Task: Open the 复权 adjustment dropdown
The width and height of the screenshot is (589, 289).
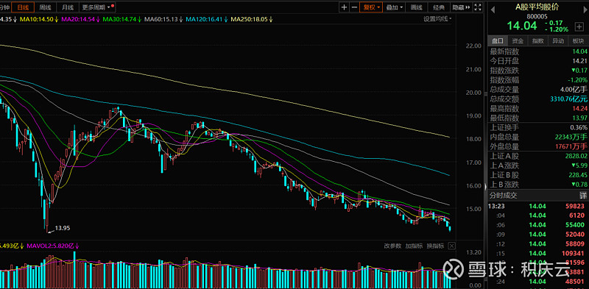Action: 371,7
